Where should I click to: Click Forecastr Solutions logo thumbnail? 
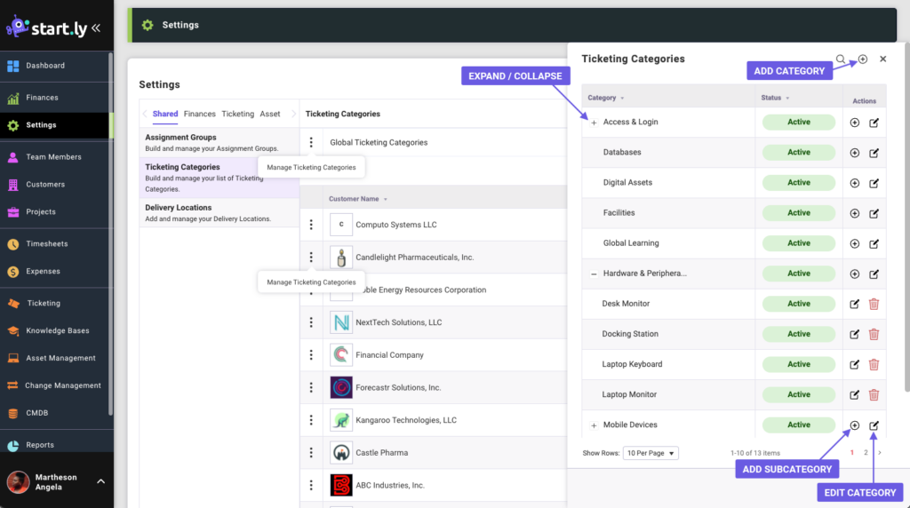341,387
